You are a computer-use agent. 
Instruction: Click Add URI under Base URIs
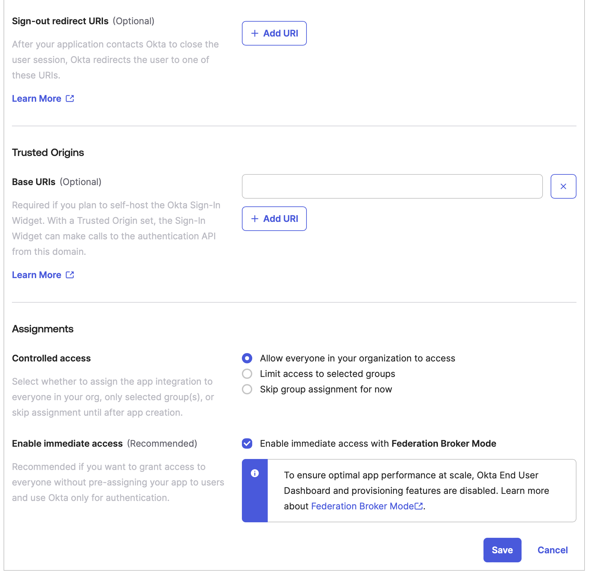click(274, 219)
